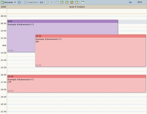Viewport: 147px width, 114px height.
Task: Jump to today with the calendar icon
Action: click(x=83, y=2)
